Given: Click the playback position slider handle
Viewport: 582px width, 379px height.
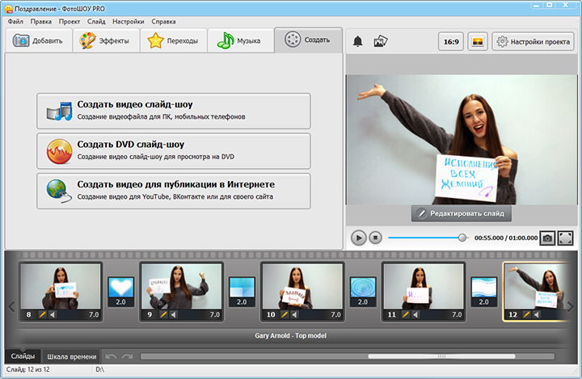Looking at the screenshot, I should pyautogui.click(x=462, y=238).
